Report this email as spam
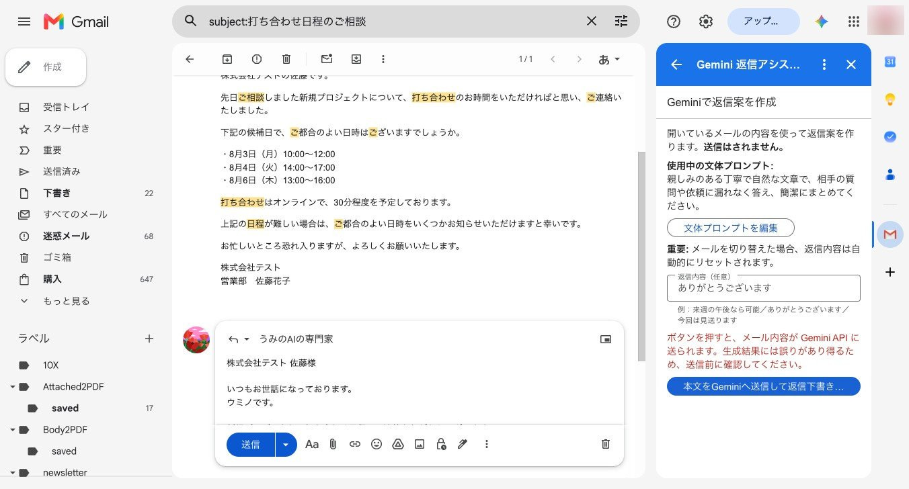 click(257, 59)
